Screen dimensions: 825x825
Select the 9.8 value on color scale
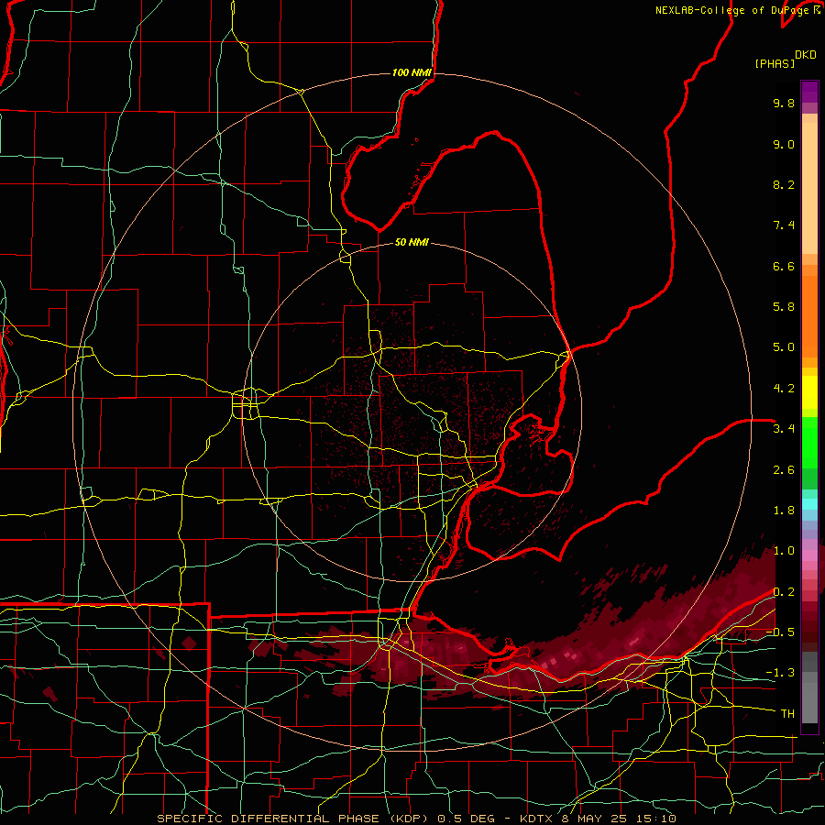(x=784, y=103)
